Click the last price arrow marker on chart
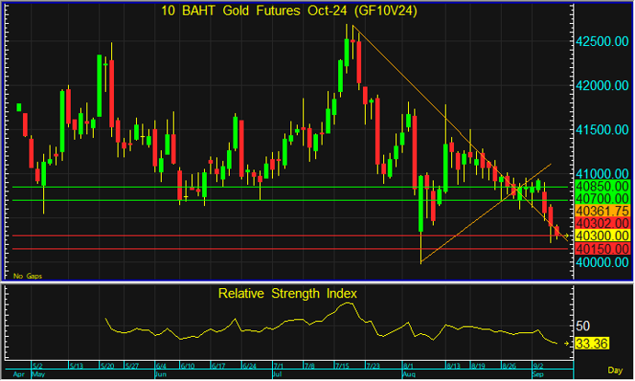Viewport: 635px width, 381px height. [x=566, y=236]
